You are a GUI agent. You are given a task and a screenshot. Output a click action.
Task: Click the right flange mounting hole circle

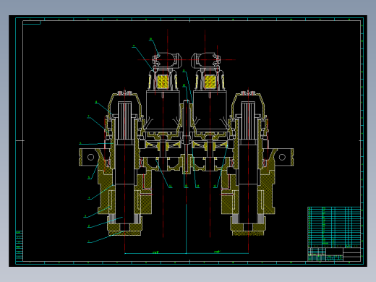click(x=282, y=157)
